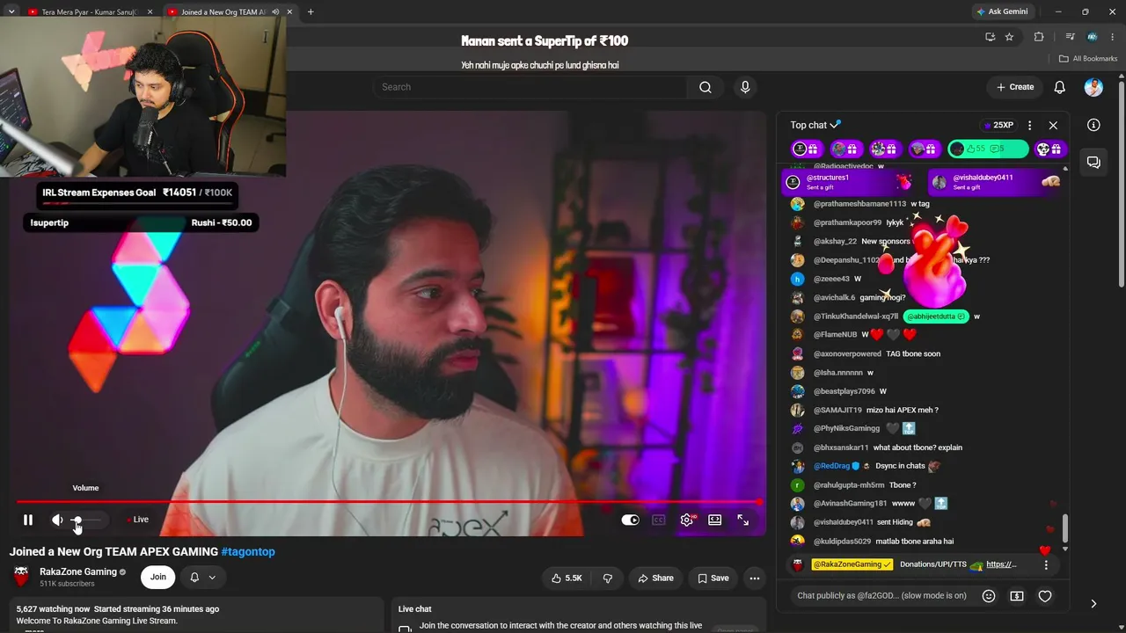Close the Joined a New Org tab
The height and width of the screenshot is (633, 1126).
pyautogui.click(x=290, y=12)
